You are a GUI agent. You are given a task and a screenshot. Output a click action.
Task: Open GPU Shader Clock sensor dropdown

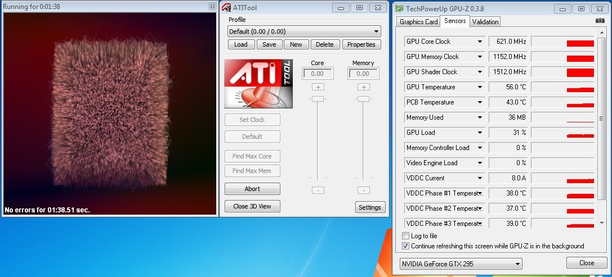tap(480, 72)
